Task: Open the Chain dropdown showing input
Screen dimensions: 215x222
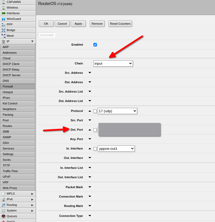Action: 113,63
